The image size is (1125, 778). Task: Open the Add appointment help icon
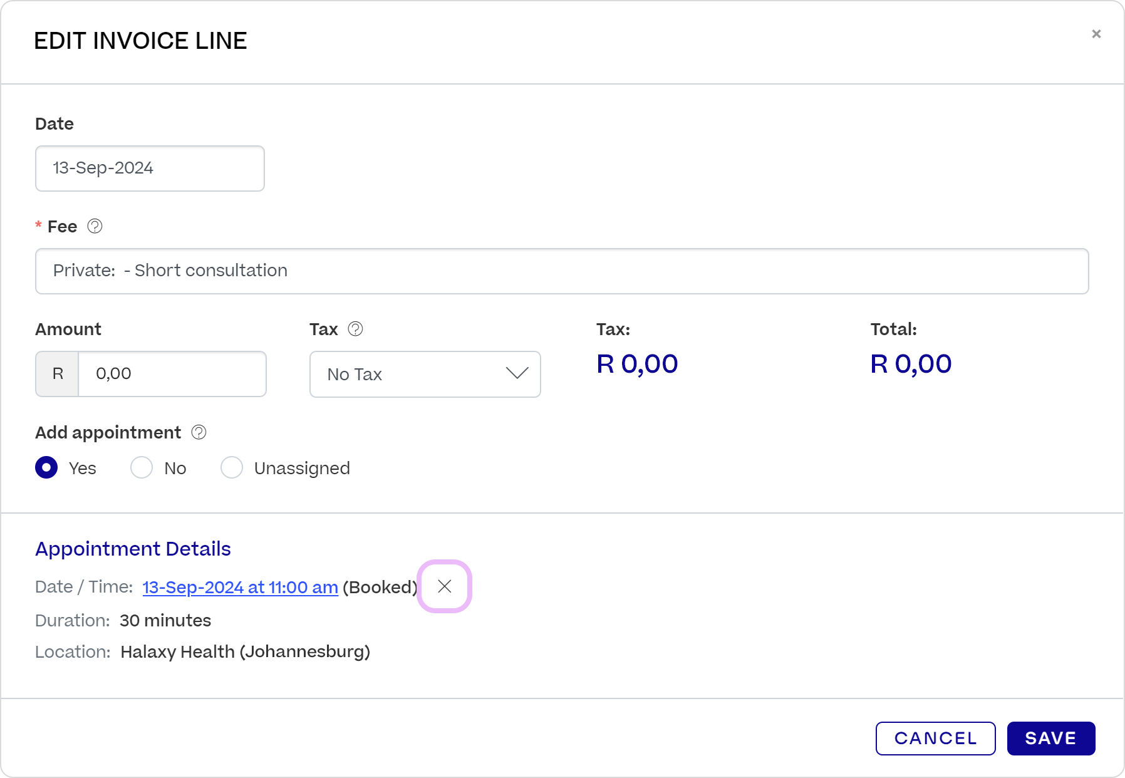point(199,432)
